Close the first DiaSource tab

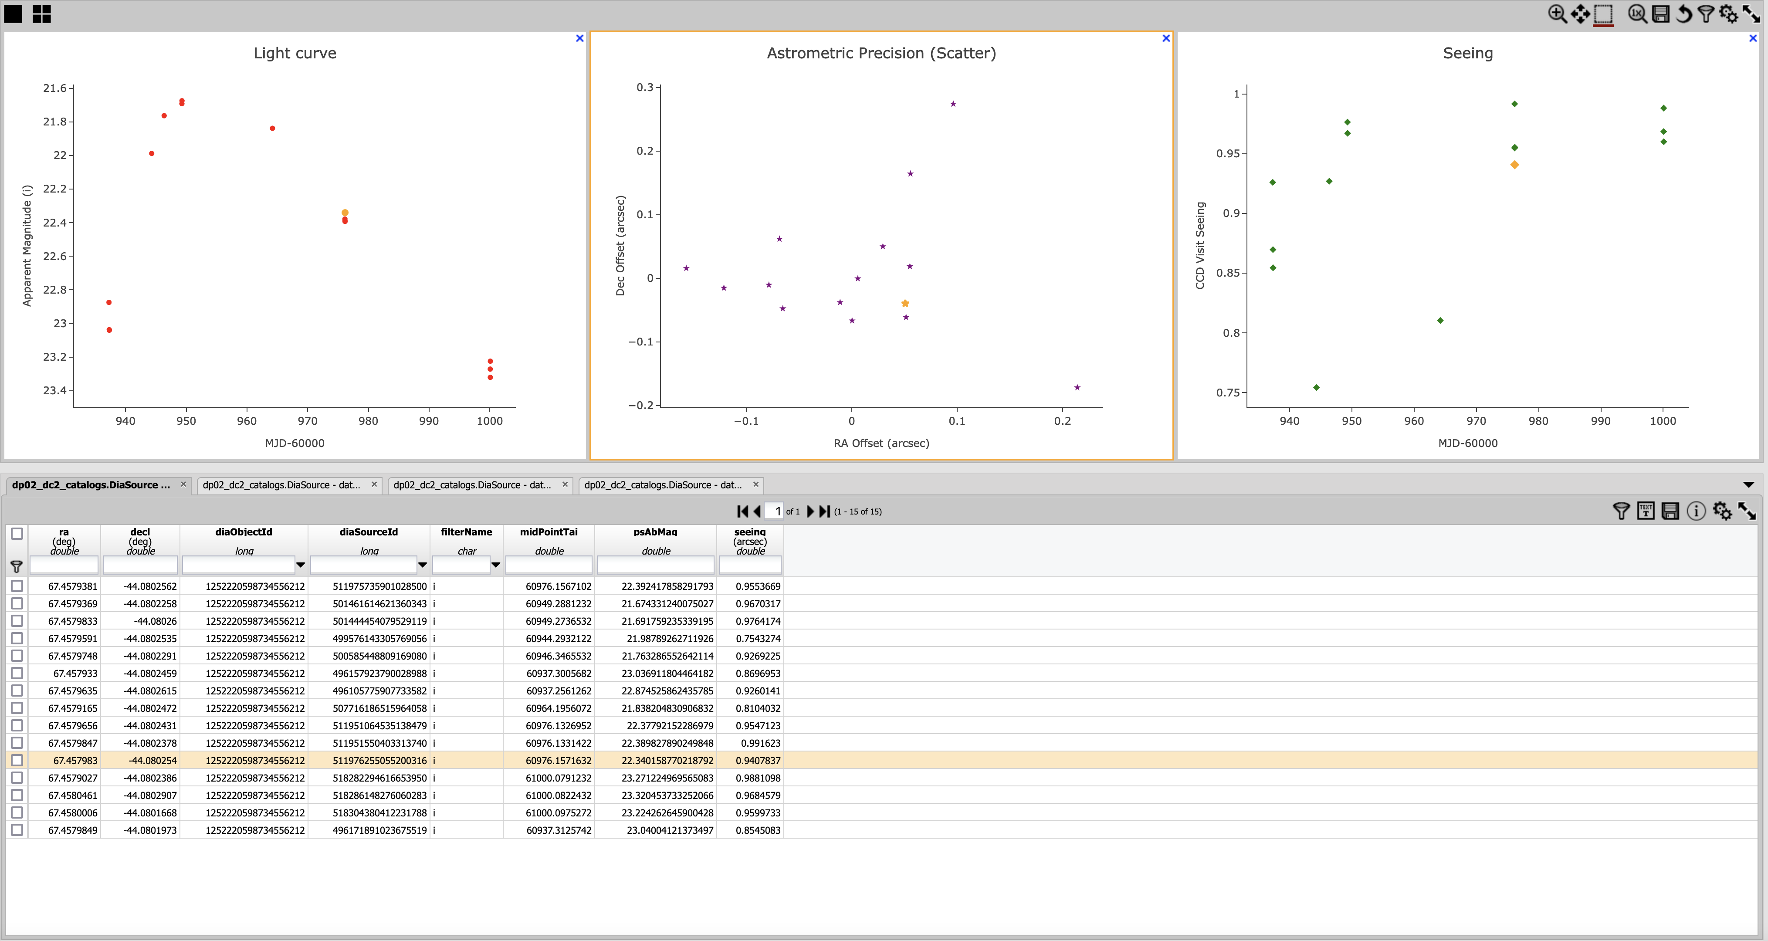coord(183,484)
